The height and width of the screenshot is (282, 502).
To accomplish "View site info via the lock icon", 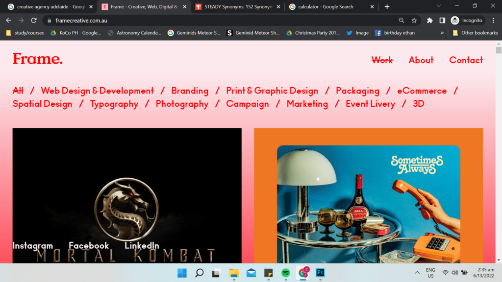I will 50,21.
